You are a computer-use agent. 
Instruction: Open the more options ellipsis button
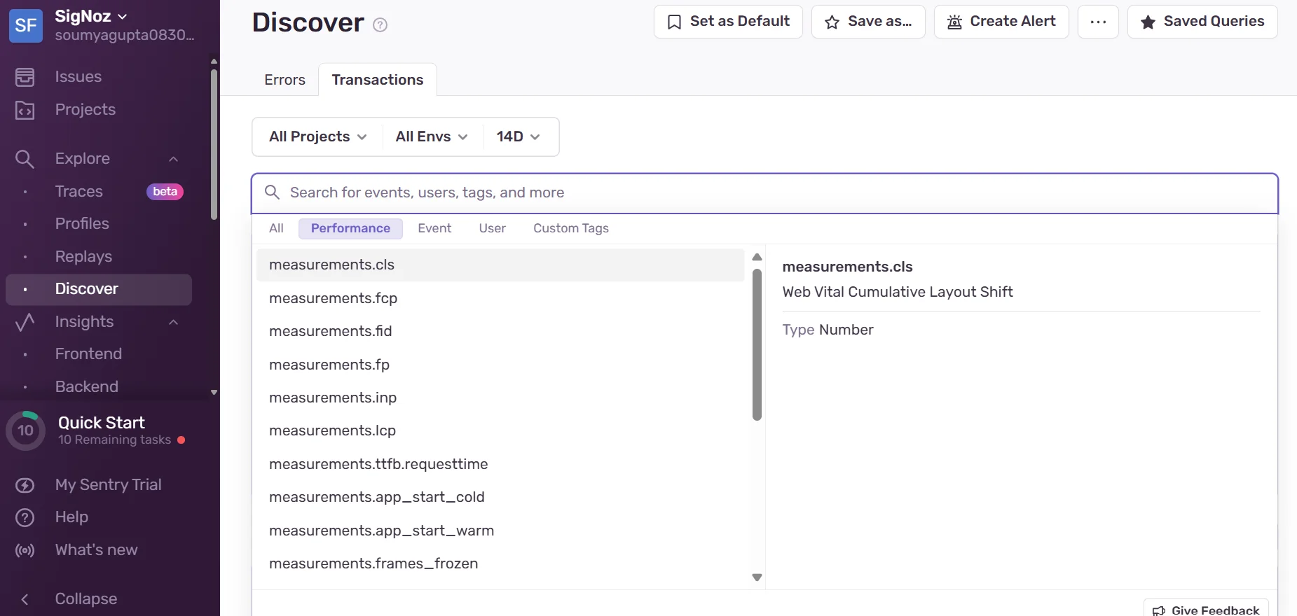coord(1098,22)
